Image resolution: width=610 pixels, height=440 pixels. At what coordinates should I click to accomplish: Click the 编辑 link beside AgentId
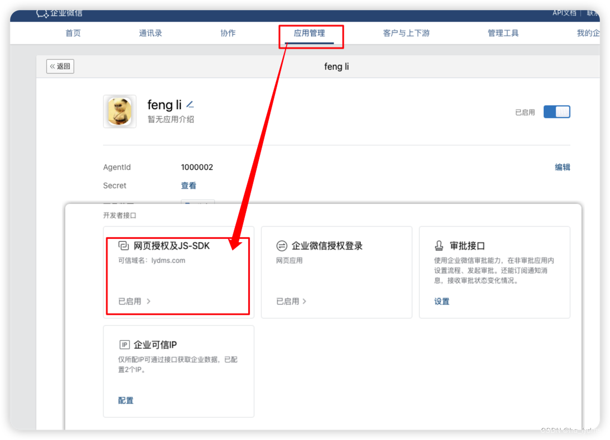[562, 168]
